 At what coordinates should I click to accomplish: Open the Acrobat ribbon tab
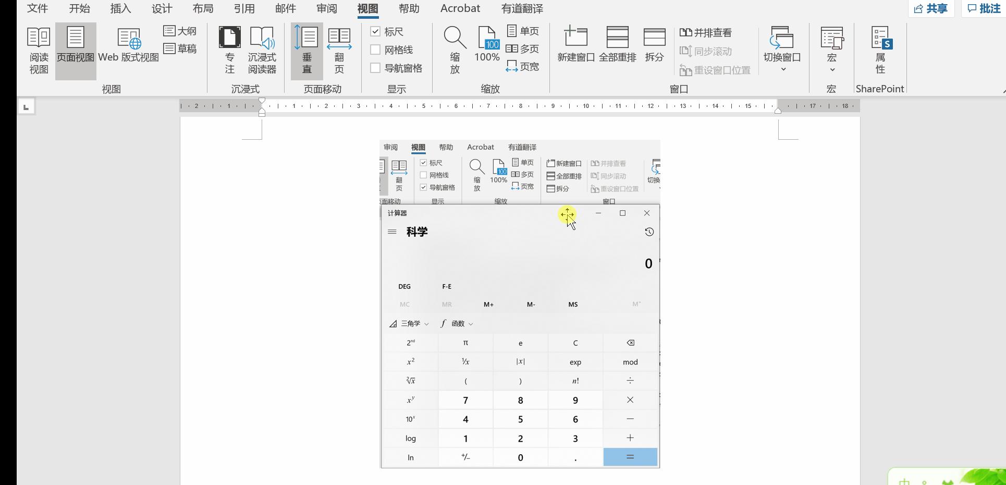pos(460,8)
